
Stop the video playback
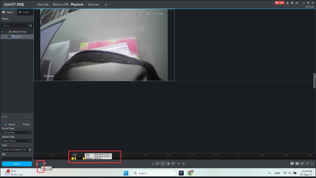[x=168, y=163]
